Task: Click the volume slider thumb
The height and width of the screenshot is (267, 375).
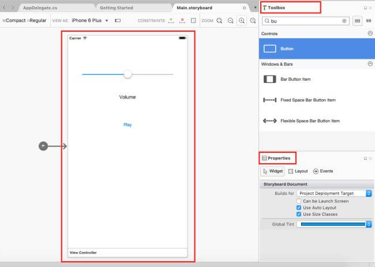Action: [x=127, y=74]
